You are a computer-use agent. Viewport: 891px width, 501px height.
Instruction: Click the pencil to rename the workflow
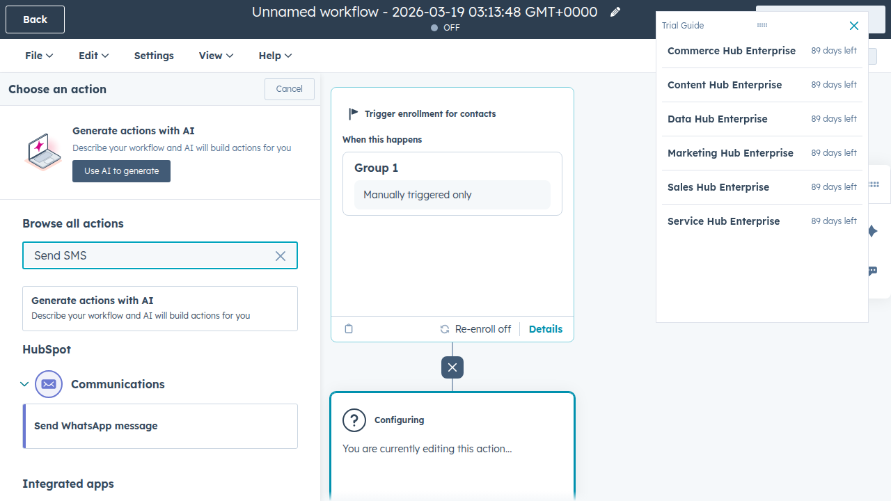[615, 12]
